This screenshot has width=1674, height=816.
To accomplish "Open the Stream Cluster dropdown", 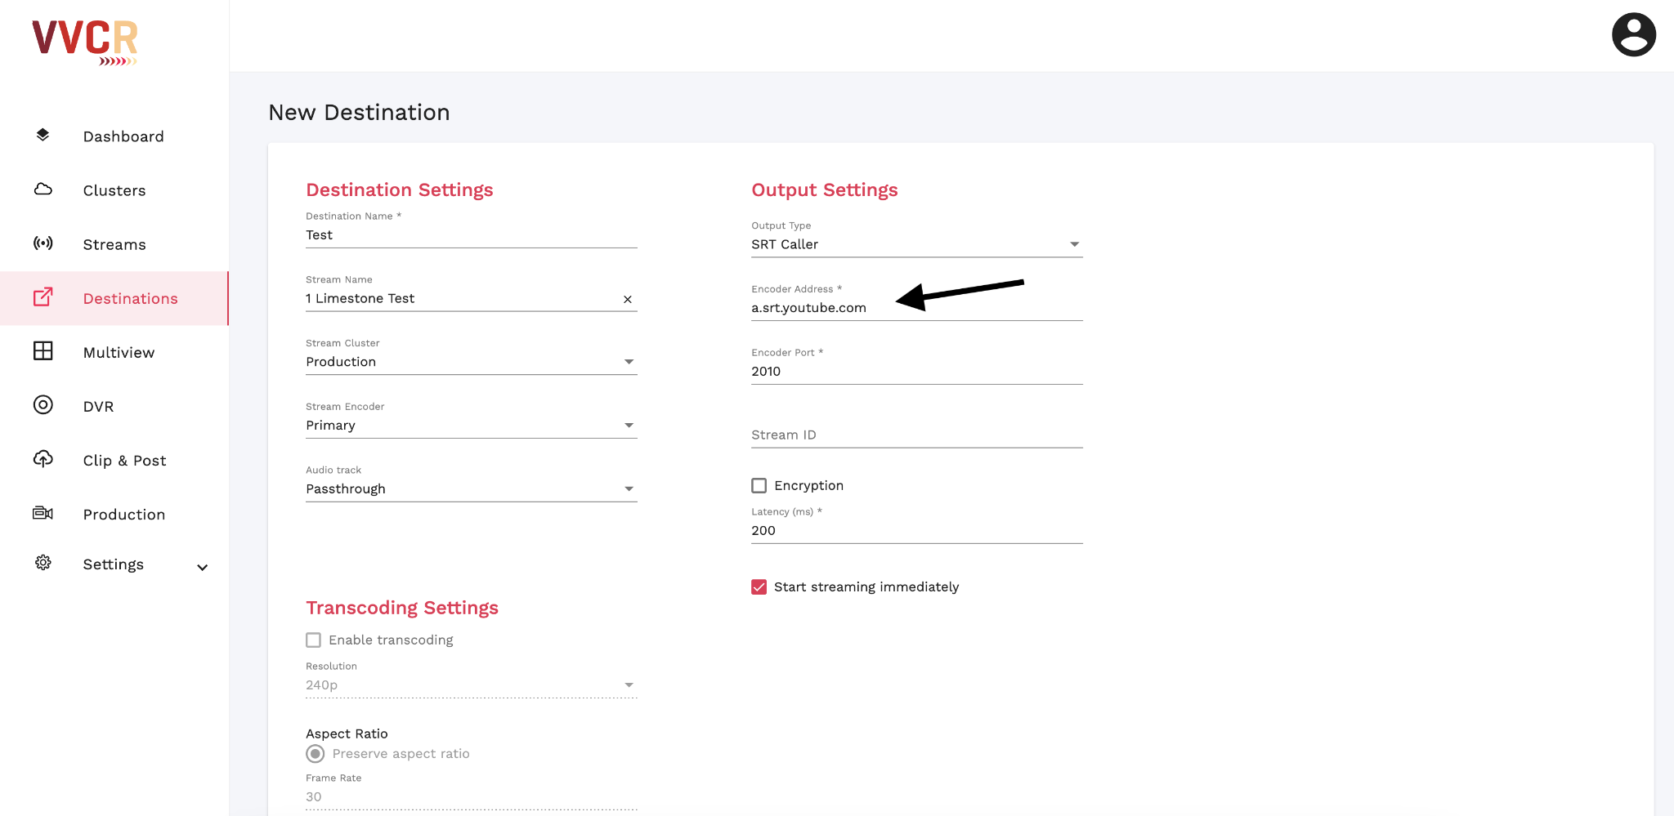I will (629, 360).
